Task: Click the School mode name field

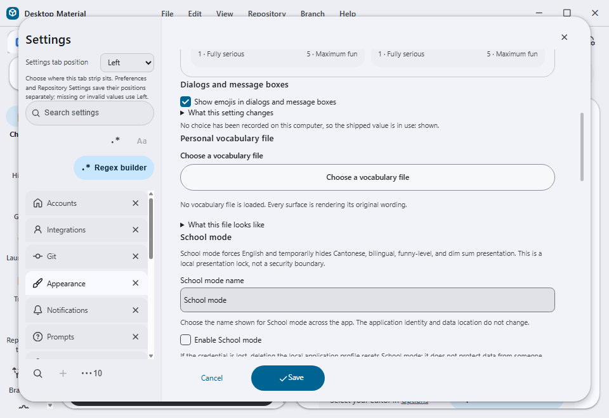Action: [x=367, y=300]
